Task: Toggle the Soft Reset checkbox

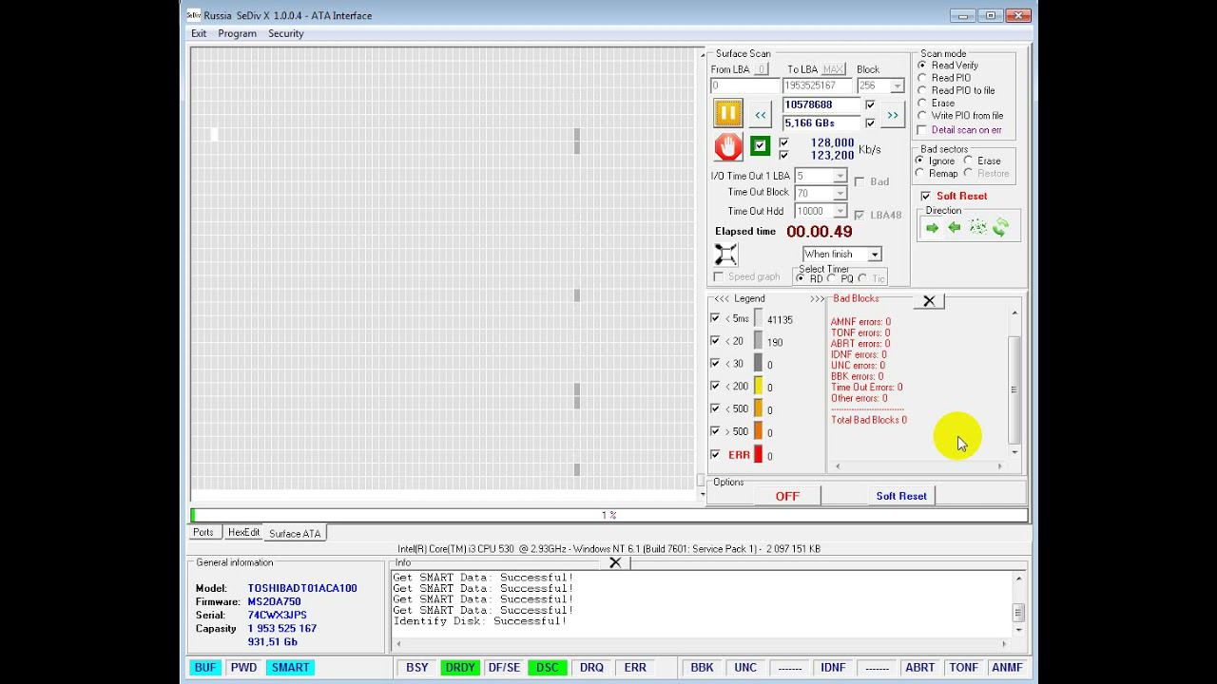Action: pyautogui.click(x=925, y=196)
